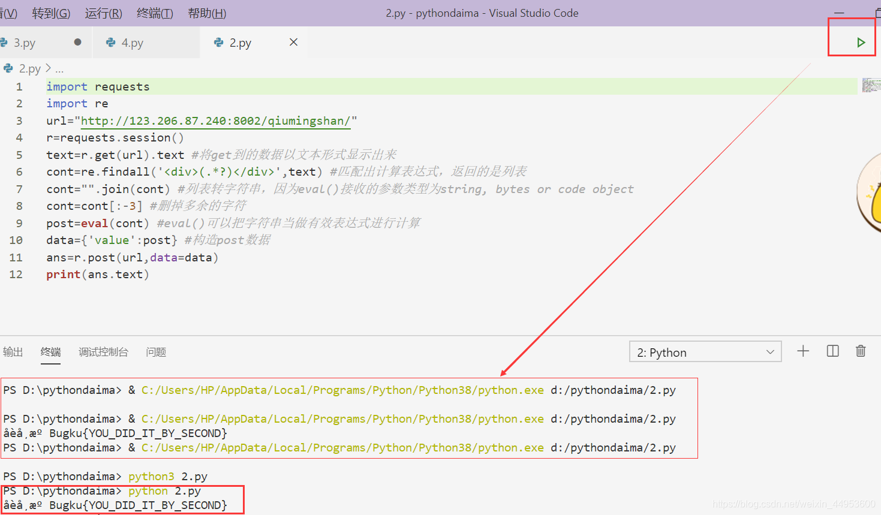Click 'import re' on line 2
This screenshot has height=515, width=881.
pos(77,104)
